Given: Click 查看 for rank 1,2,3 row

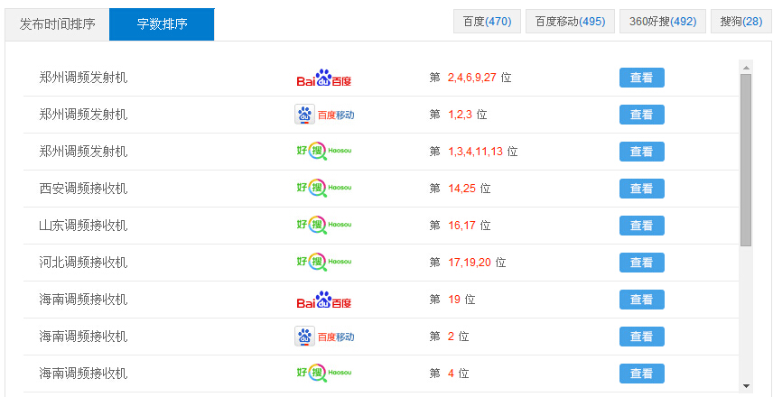Looking at the screenshot, I should [x=642, y=115].
